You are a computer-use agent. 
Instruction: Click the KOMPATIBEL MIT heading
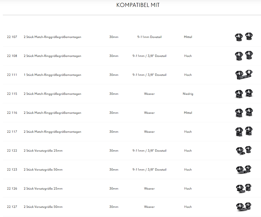coord(138,5)
